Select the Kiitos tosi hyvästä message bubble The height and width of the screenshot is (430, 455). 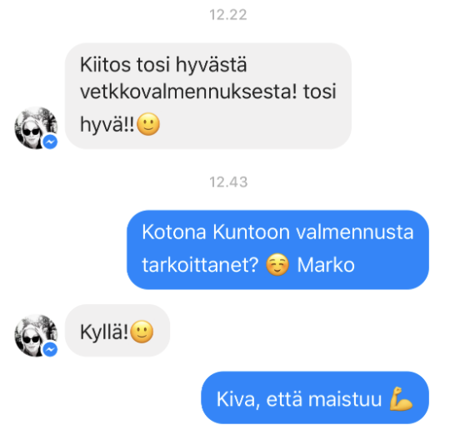[208, 96]
